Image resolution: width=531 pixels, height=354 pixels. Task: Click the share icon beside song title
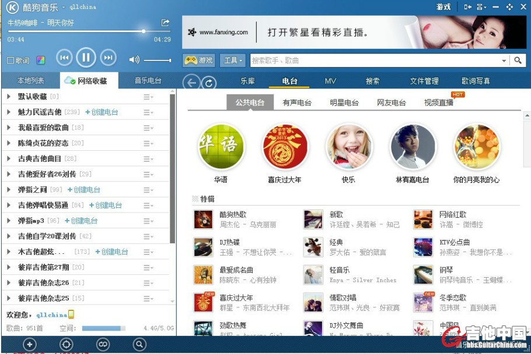click(165, 23)
